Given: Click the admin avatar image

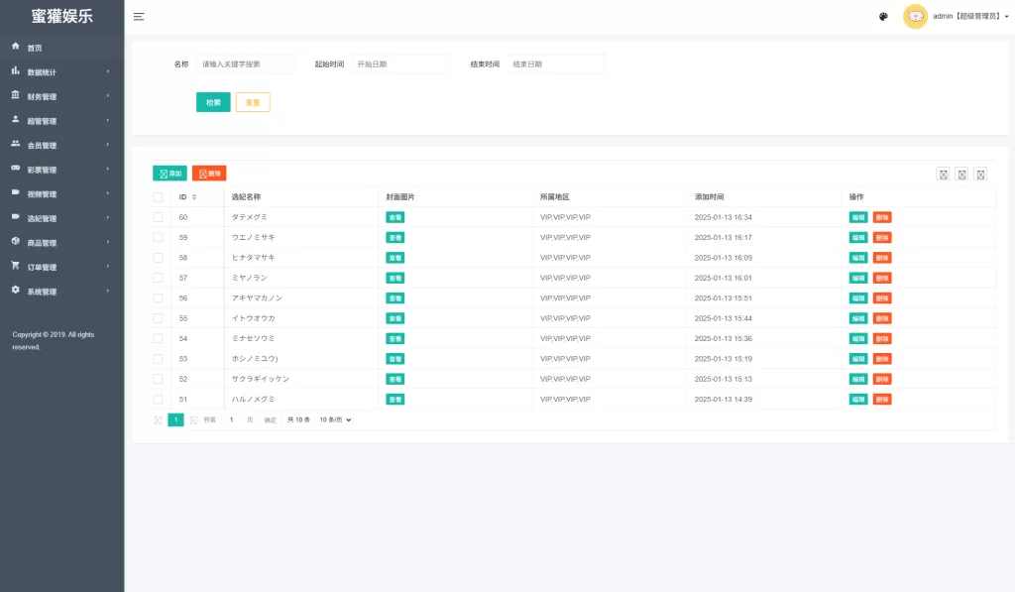Looking at the screenshot, I should tap(915, 17).
